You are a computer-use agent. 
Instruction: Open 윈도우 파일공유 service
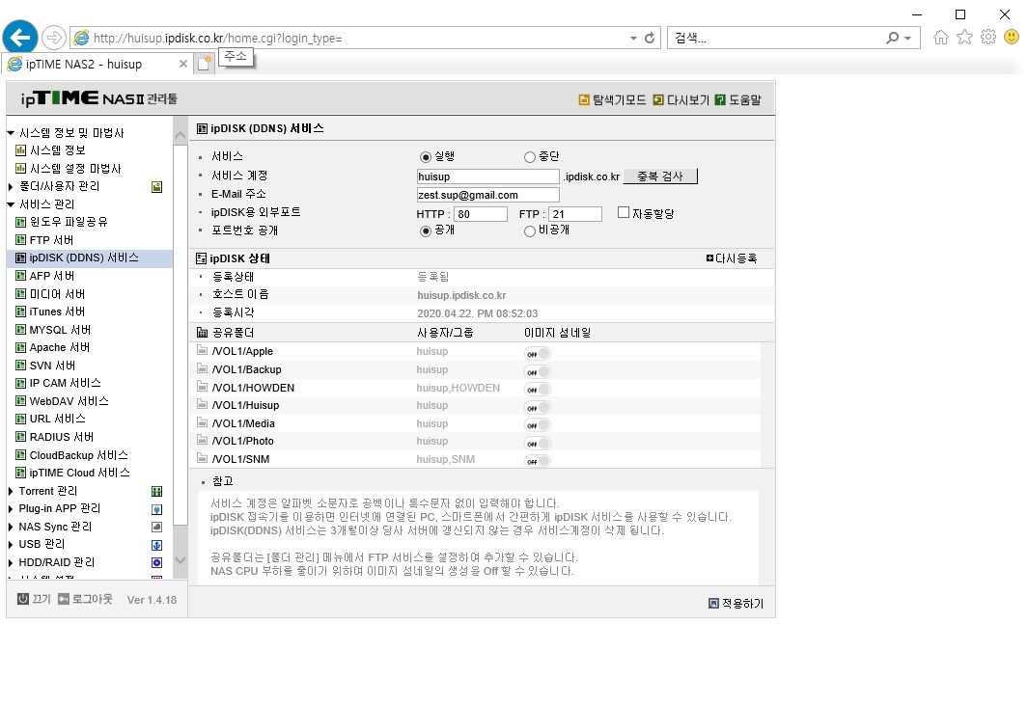point(62,222)
